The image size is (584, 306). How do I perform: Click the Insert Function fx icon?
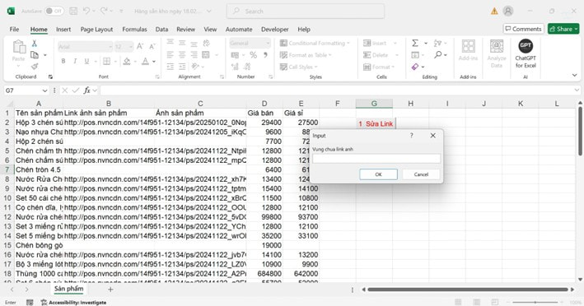[86, 90]
